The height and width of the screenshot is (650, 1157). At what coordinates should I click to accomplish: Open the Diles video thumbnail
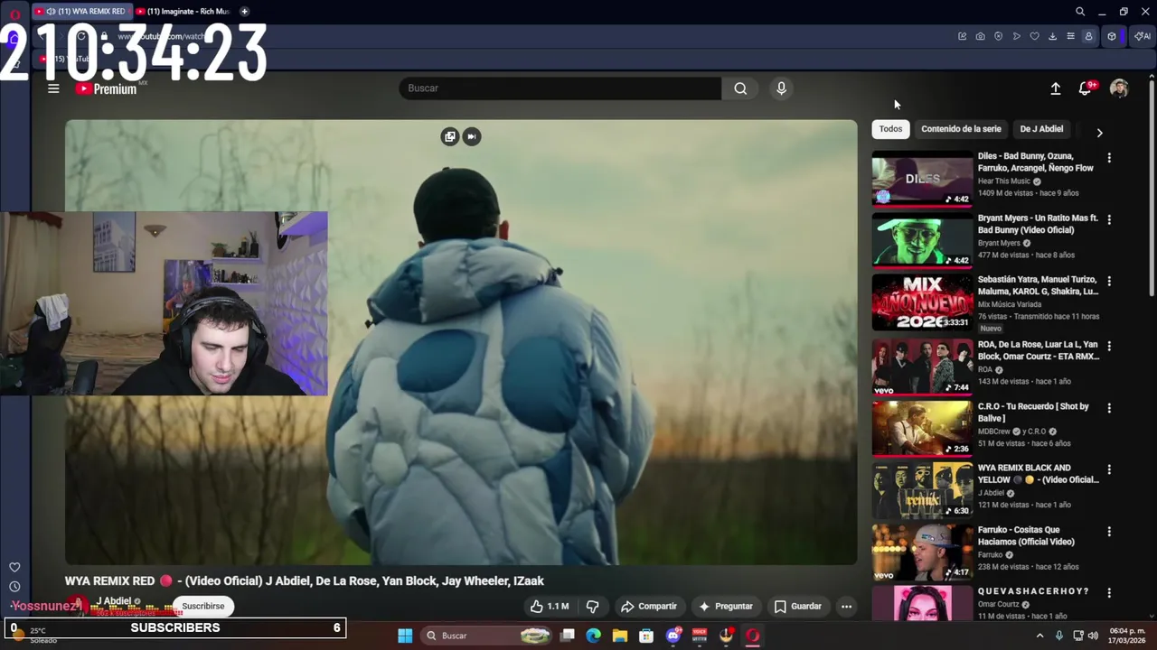(x=922, y=179)
